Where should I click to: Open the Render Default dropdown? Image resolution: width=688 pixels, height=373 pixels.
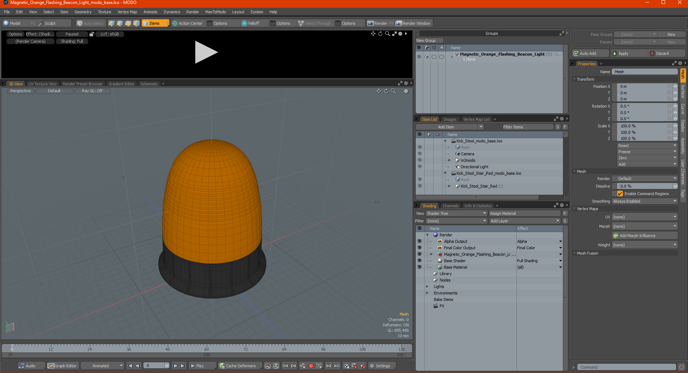pos(647,179)
